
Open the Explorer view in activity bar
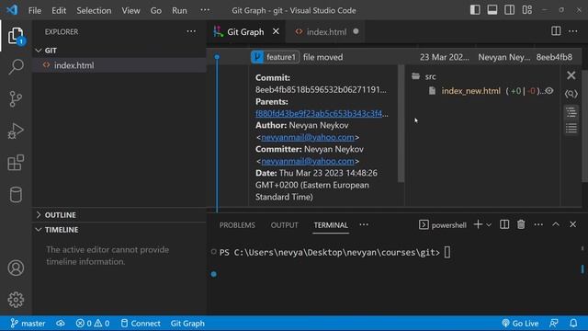coord(16,35)
